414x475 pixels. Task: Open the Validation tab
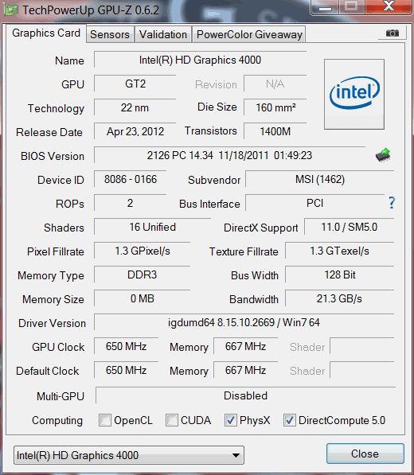point(163,34)
